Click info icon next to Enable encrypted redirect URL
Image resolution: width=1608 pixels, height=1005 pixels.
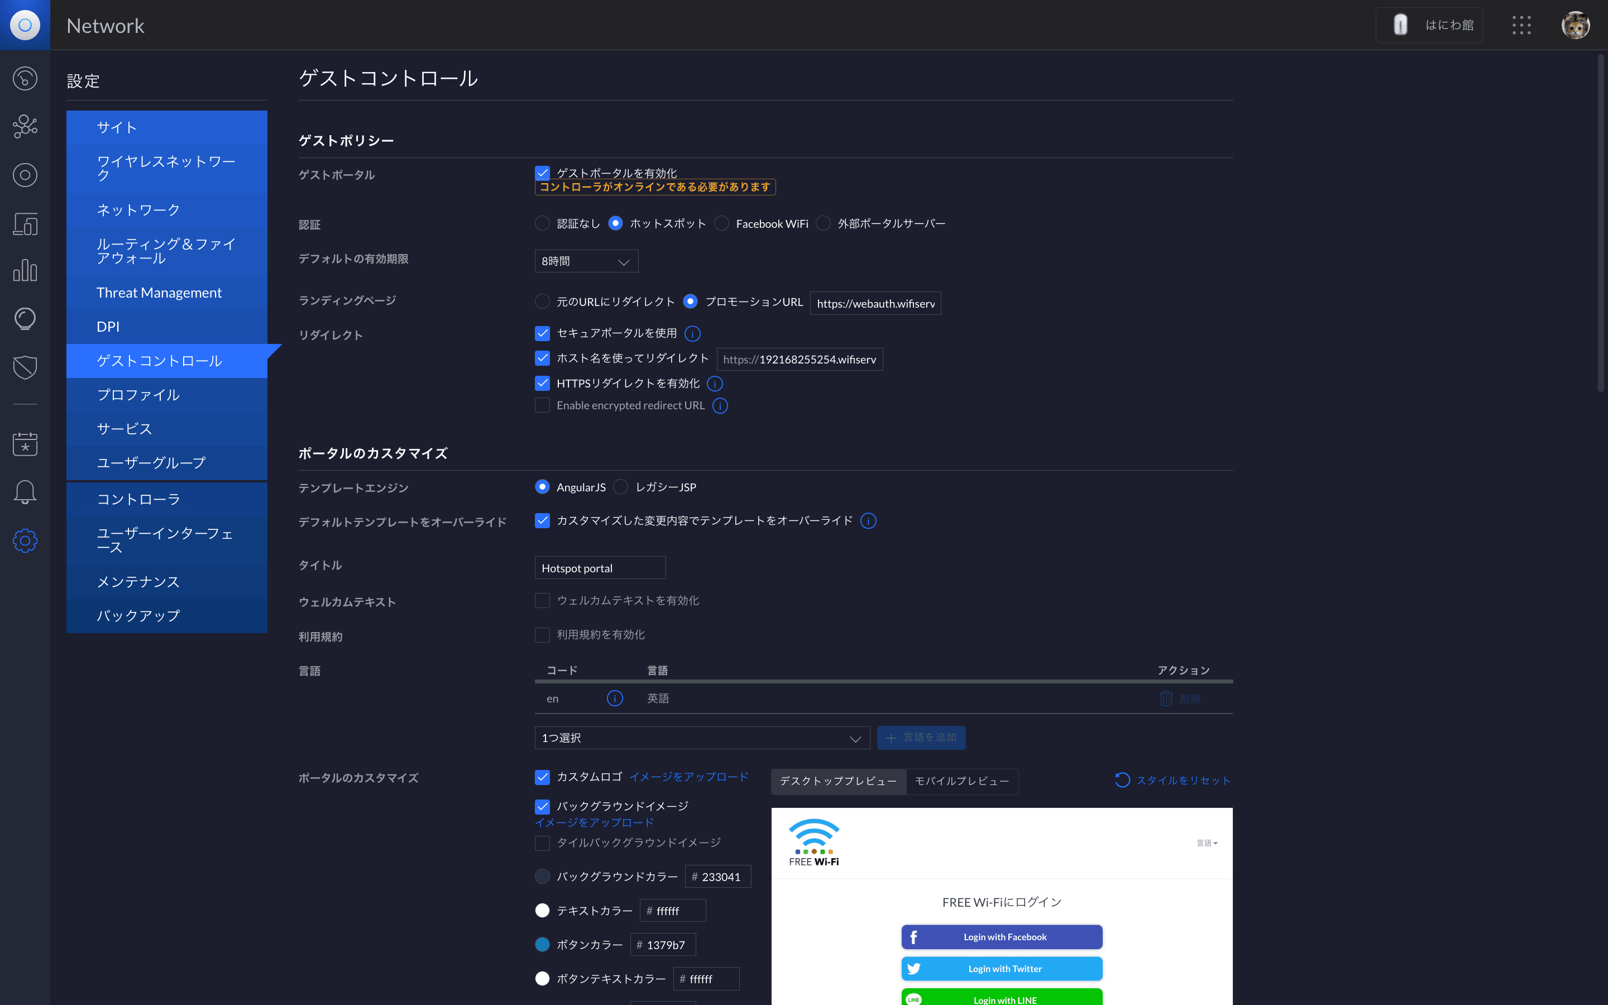point(720,405)
